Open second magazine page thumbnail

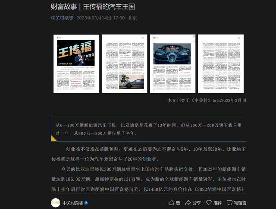pos(123,63)
